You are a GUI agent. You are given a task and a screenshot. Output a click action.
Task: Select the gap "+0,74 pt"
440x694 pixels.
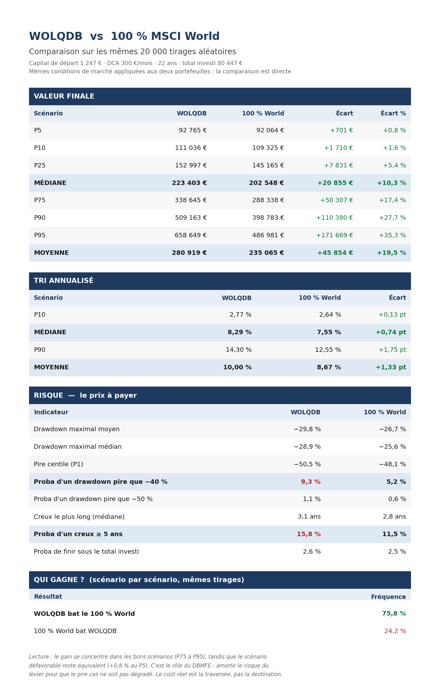(391, 332)
